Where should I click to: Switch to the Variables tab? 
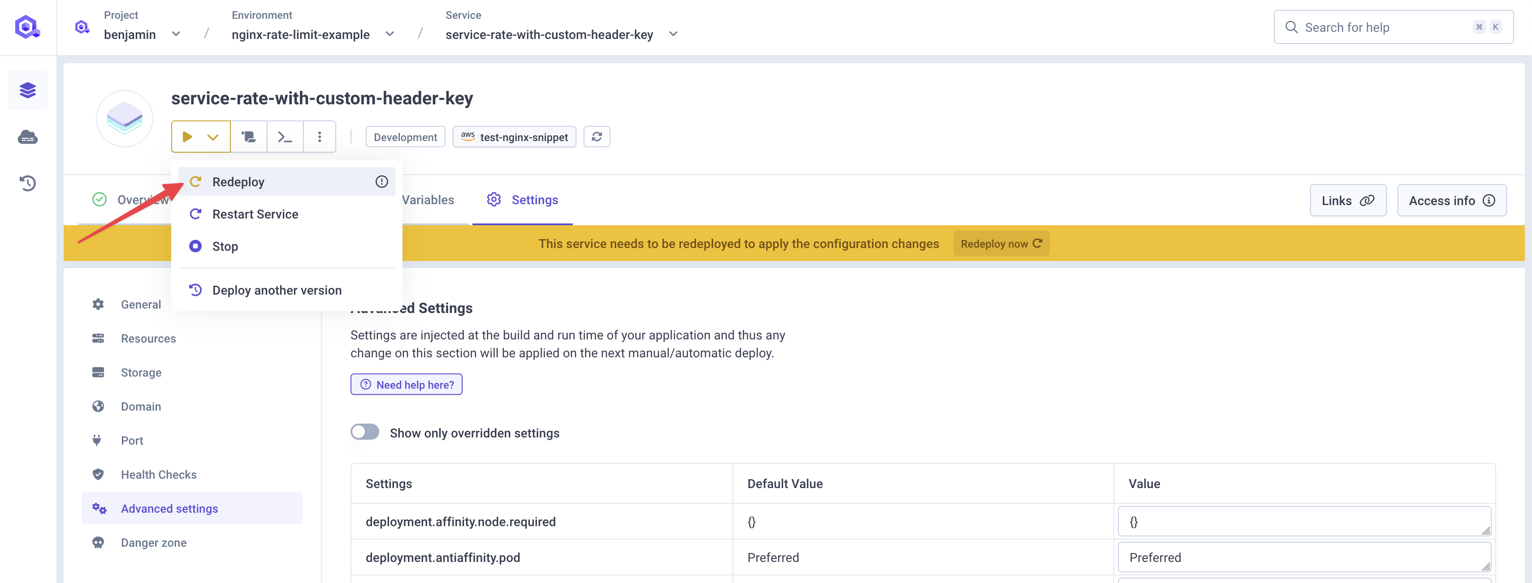click(427, 200)
